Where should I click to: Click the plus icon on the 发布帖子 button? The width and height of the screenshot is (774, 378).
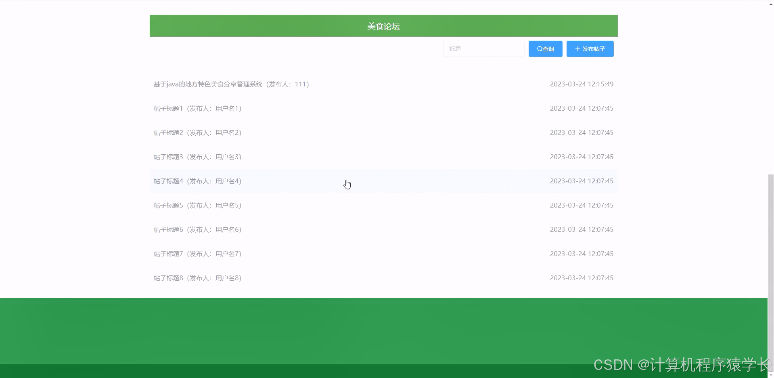577,49
